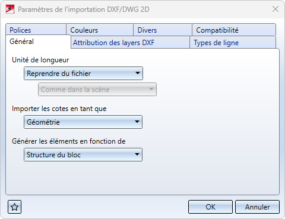
Task: Click the Générer les éléments en fonction de label
Action: (69, 141)
